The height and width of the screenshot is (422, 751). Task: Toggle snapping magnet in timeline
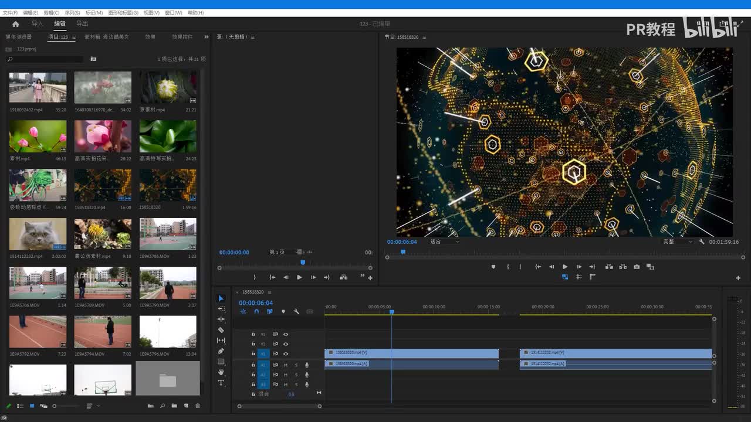click(x=256, y=312)
